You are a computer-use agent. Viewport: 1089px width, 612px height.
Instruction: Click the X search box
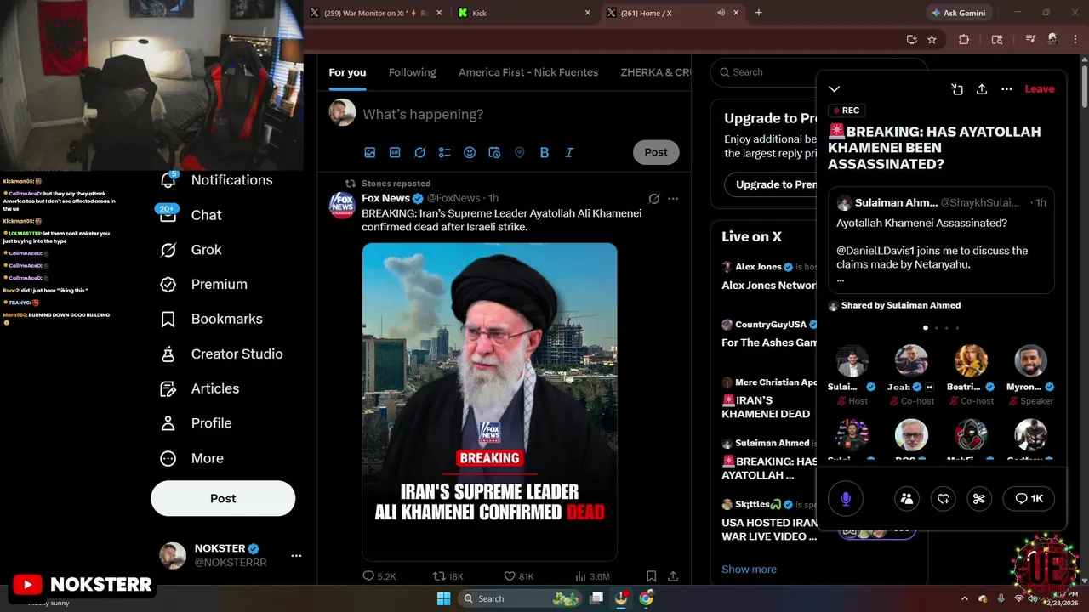tap(763, 72)
